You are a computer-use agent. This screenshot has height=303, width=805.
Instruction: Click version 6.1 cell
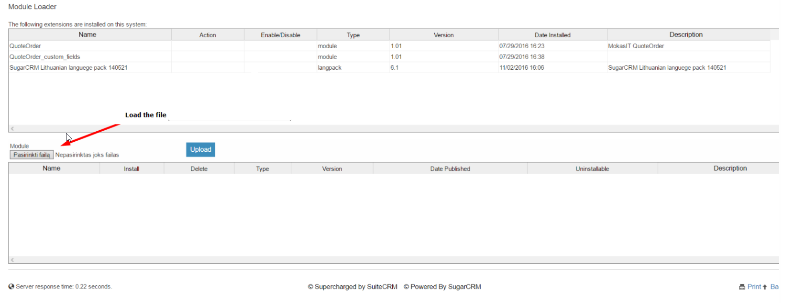click(x=444, y=67)
